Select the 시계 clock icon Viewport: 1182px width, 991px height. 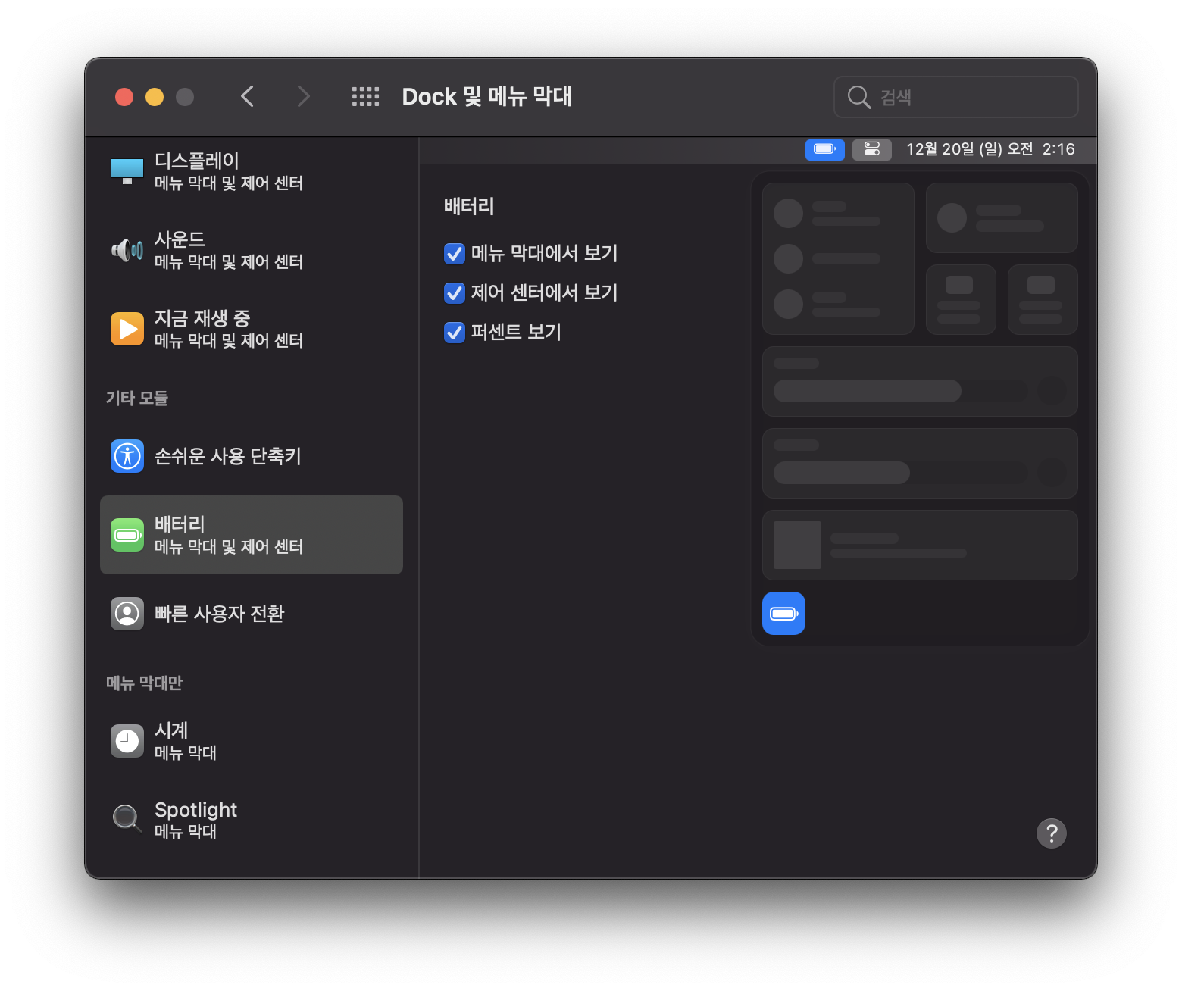tap(127, 741)
